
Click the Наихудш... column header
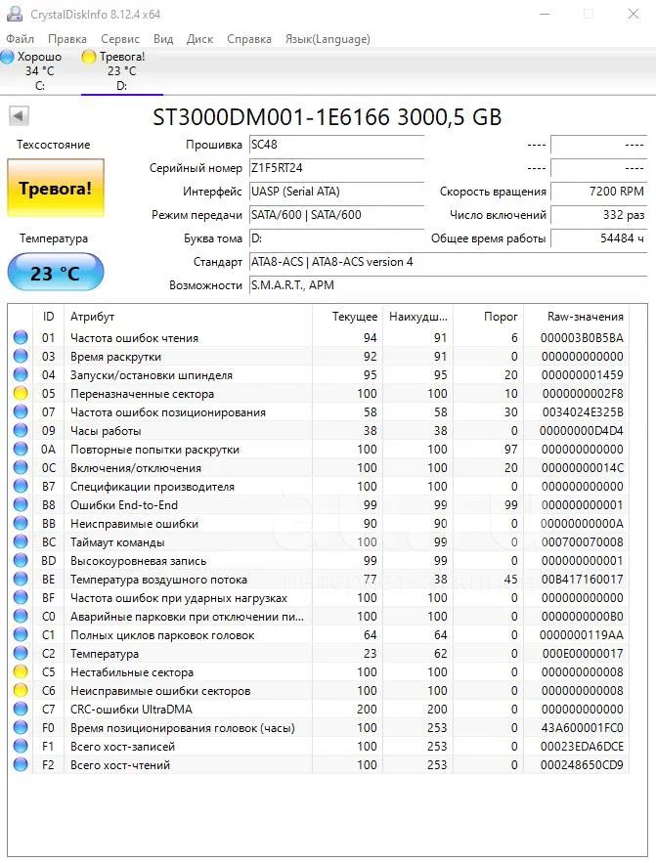pyautogui.click(x=418, y=317)
